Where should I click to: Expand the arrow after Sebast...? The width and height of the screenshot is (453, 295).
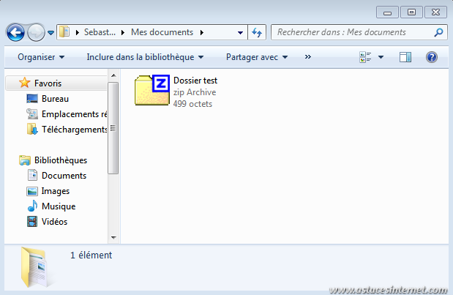123,32
